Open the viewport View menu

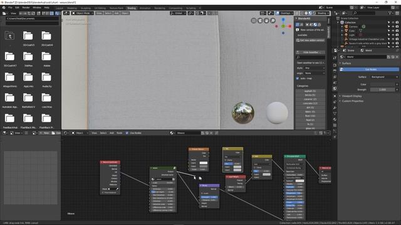(x=99, y=13)
